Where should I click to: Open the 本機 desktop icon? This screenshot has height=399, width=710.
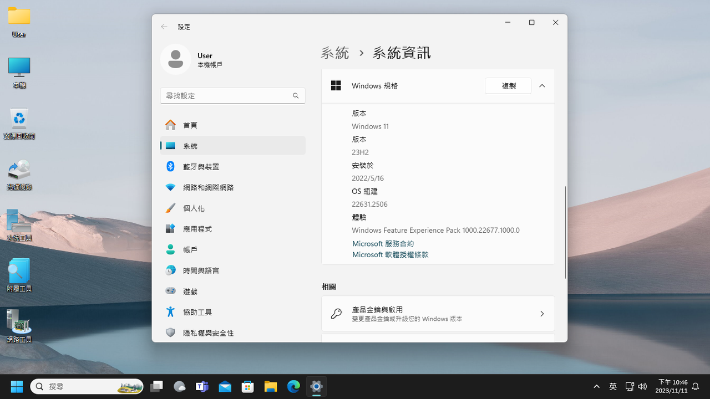coord(19,73)
